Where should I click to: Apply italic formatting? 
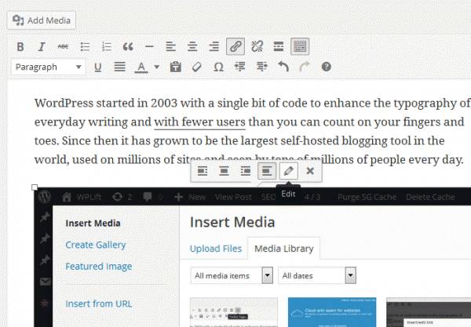pyautogui.click(x=42, y=46)
